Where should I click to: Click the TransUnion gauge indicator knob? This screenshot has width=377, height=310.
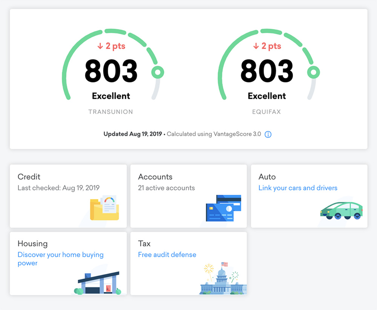(x=158, y=72)
